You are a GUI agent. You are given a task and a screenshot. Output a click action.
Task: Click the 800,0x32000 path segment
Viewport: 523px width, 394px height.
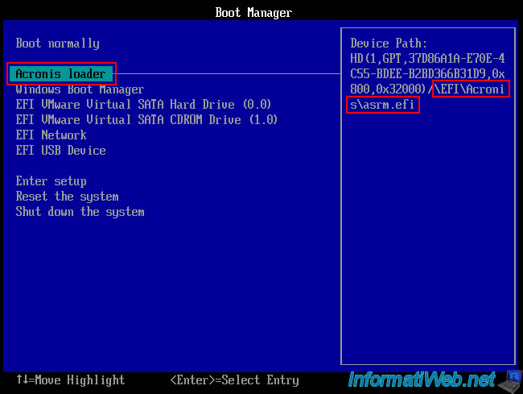click(x=389, y=89)
